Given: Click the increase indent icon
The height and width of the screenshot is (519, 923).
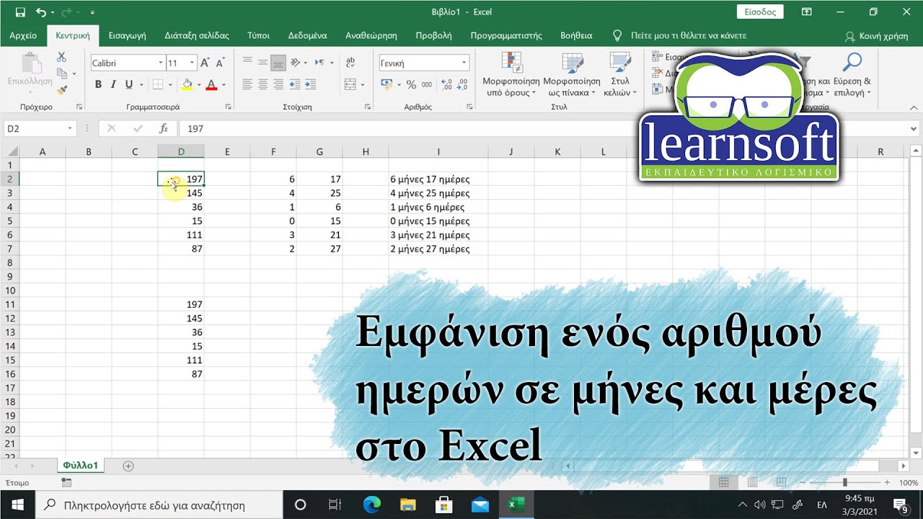Looking at the screenshot, I should coord(311,84).
